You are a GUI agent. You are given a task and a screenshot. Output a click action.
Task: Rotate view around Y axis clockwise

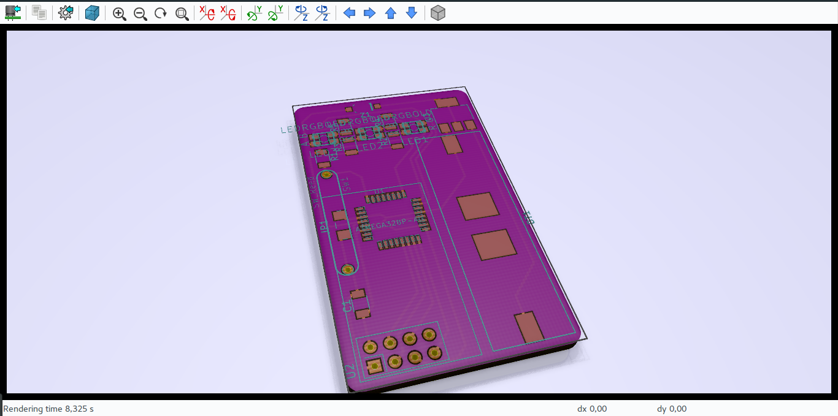point(254,12)
